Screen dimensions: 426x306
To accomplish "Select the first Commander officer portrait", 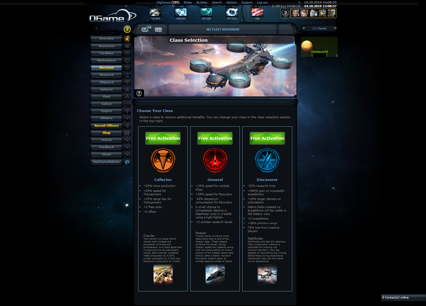I will (295, 13).
